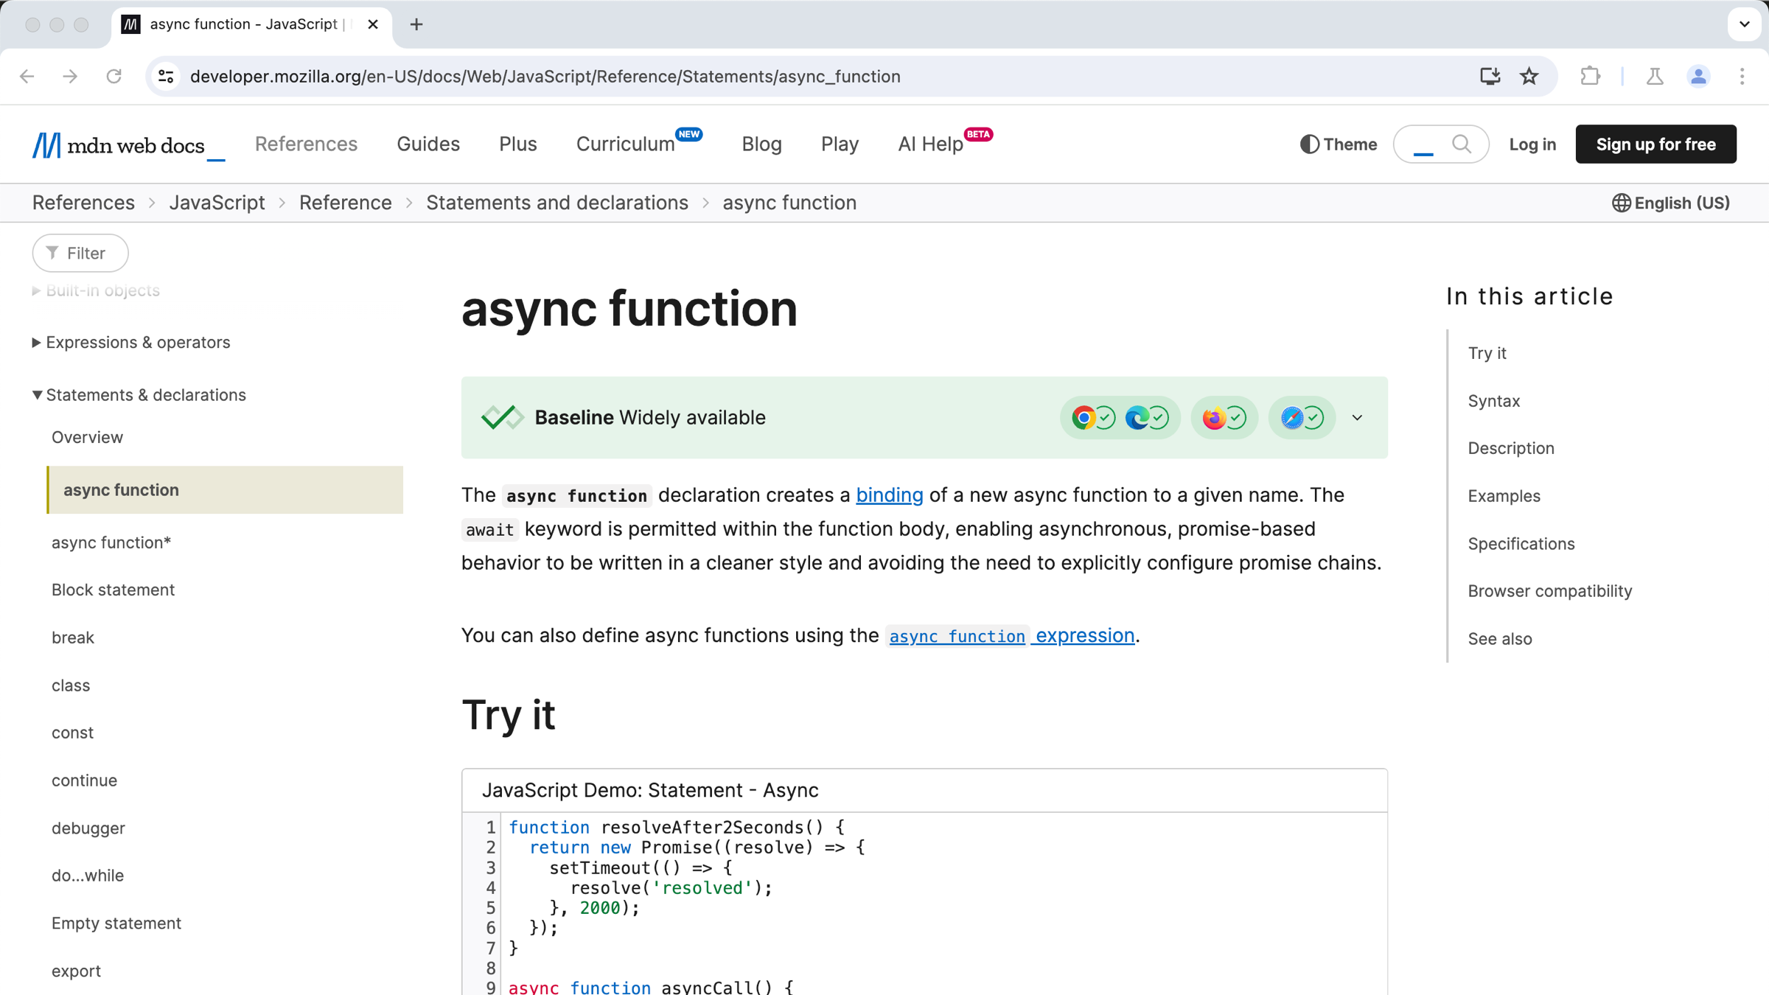The width and height of the screenshot is (1769, 995).
Task: Click the Filter icon in sidebar
Action: tap(52, 253)
